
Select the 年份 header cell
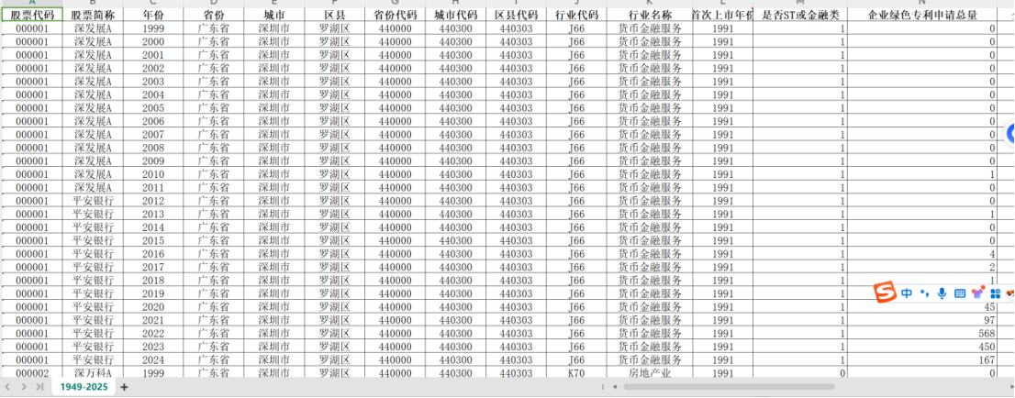152,15
